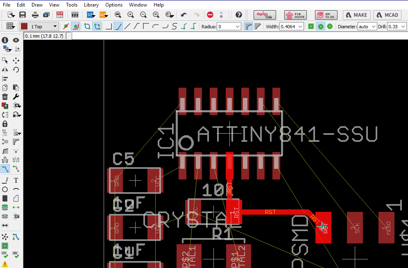Select the Rectangle tool
The image size is (408, 268).
(5, 198)
